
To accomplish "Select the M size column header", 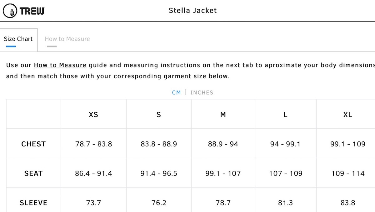I will (x=223, y=115).
